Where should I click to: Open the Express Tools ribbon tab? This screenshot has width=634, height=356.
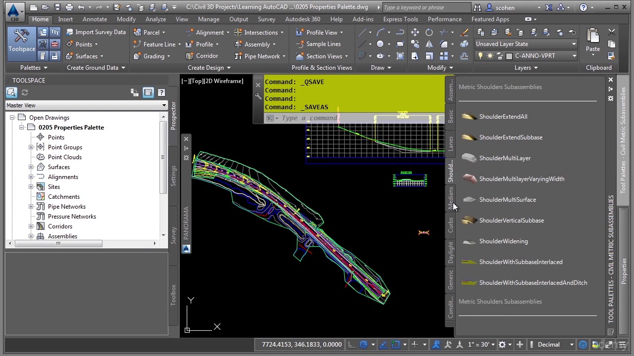(400, 19)
